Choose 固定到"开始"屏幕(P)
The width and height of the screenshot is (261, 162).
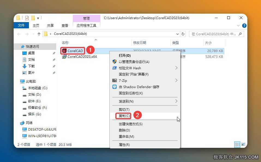pos(145,74)
